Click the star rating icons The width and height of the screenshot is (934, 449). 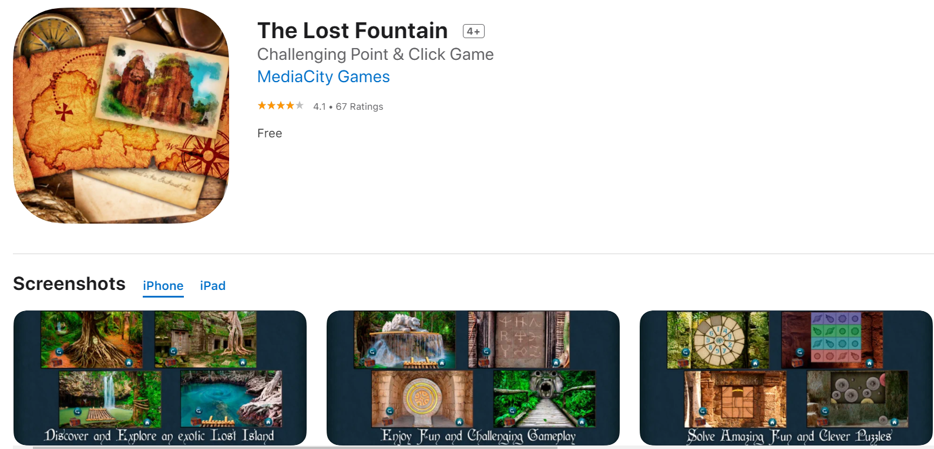(x=280, y=106)
